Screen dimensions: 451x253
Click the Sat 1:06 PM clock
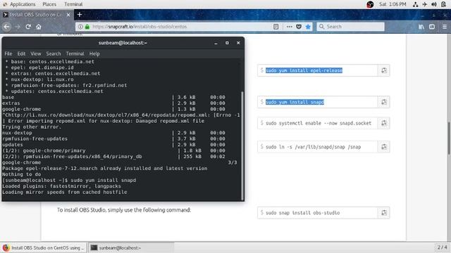pos(393,4)
